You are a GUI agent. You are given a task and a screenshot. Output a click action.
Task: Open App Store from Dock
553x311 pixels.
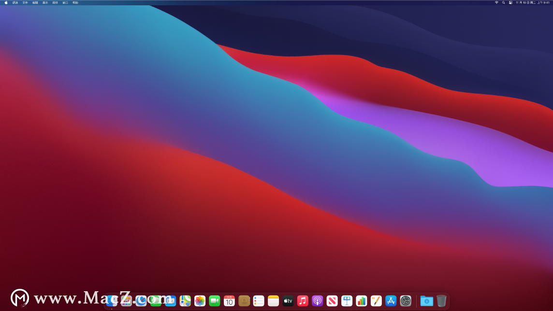pyautogui.click(x=391, y=301)
